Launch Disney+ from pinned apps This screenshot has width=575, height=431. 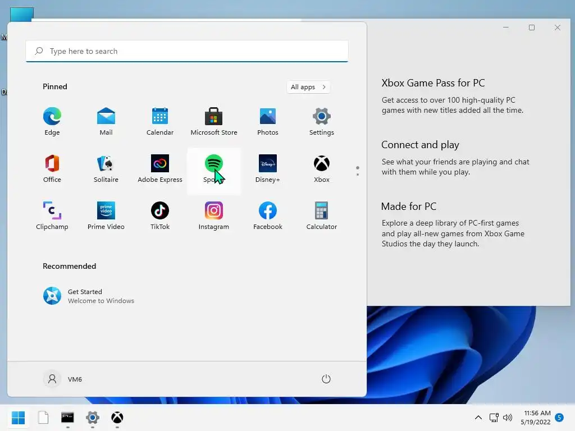(x=268, y=169)
